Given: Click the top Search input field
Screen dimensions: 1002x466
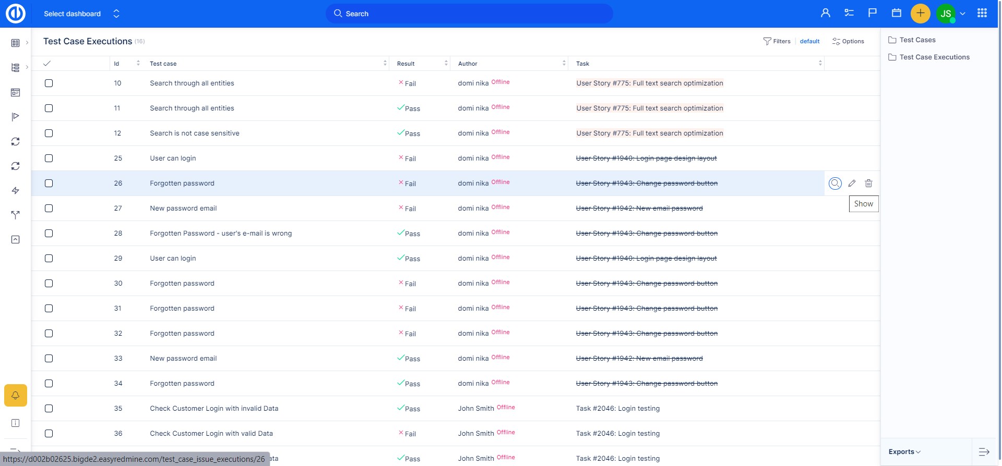Looking at the screenshot, I should [x=470, y=14].
